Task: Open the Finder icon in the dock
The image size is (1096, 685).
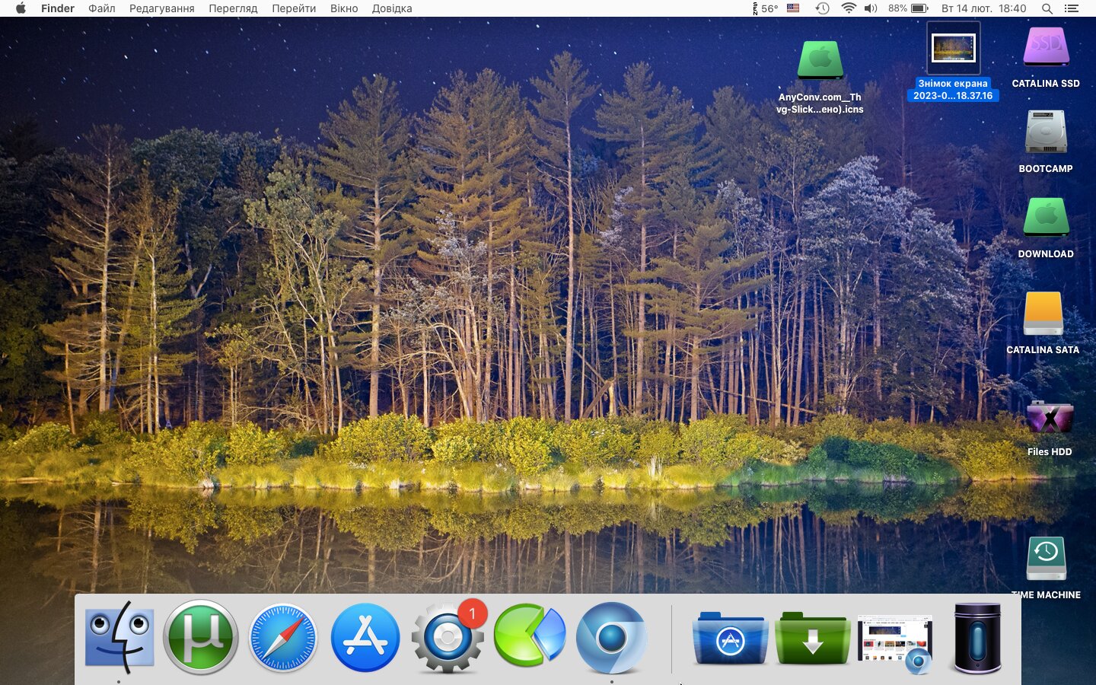Action: point(119,637)
